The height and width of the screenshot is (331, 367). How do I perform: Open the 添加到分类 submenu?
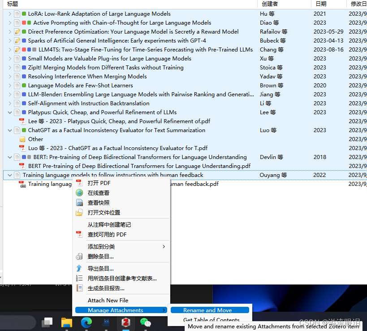[122, 246]
